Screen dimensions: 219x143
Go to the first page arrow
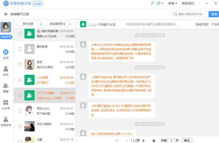click(x=117, y=141)
